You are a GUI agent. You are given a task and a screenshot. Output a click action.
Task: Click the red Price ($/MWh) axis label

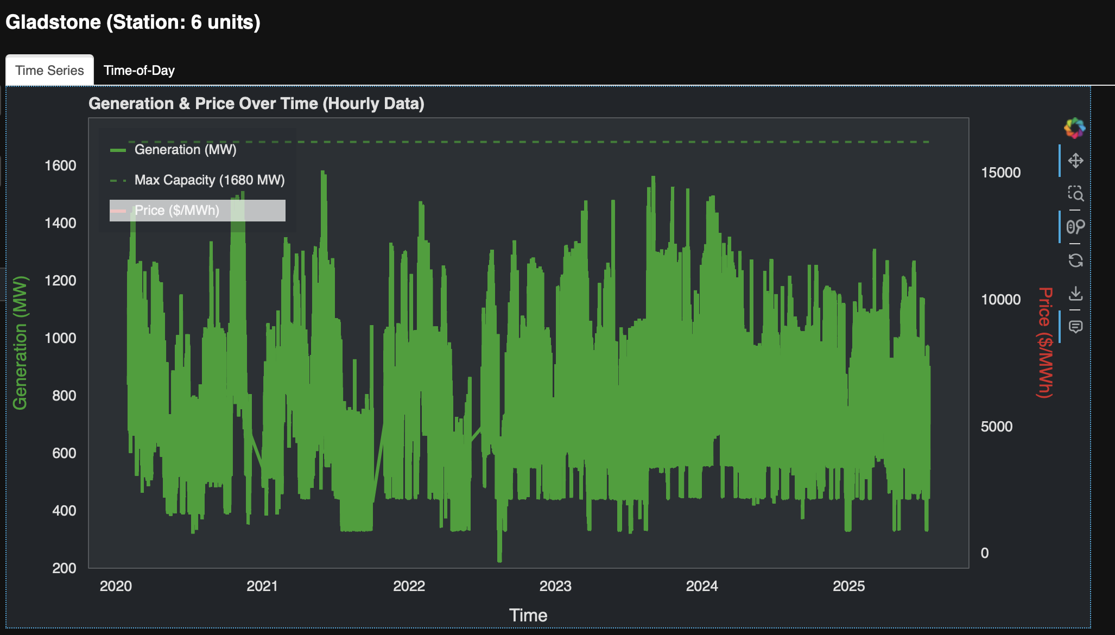click(x=1046, y=343)
